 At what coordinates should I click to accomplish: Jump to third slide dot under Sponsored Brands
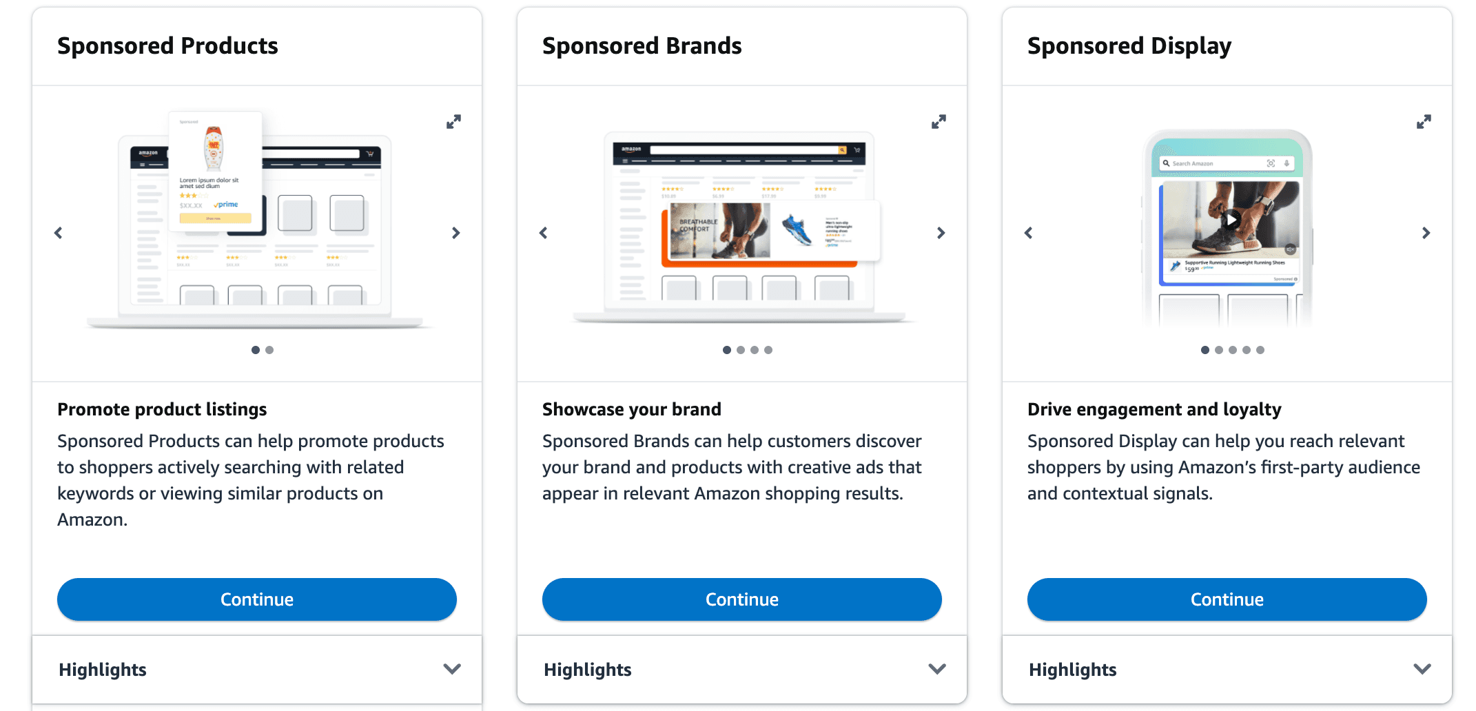coord(755,350)
